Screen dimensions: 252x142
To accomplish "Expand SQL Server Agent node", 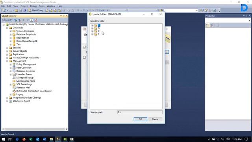I will click(x=7, y=101).
